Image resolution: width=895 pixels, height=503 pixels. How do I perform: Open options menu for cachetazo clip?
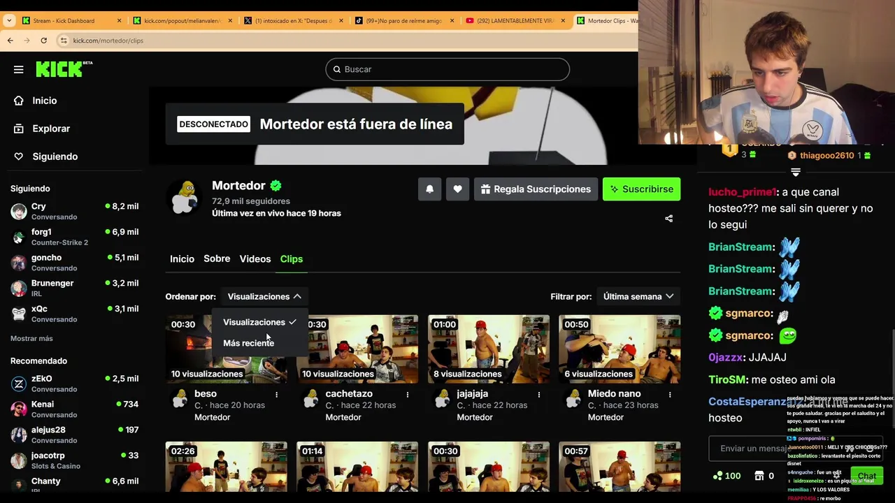pos(408,395)
